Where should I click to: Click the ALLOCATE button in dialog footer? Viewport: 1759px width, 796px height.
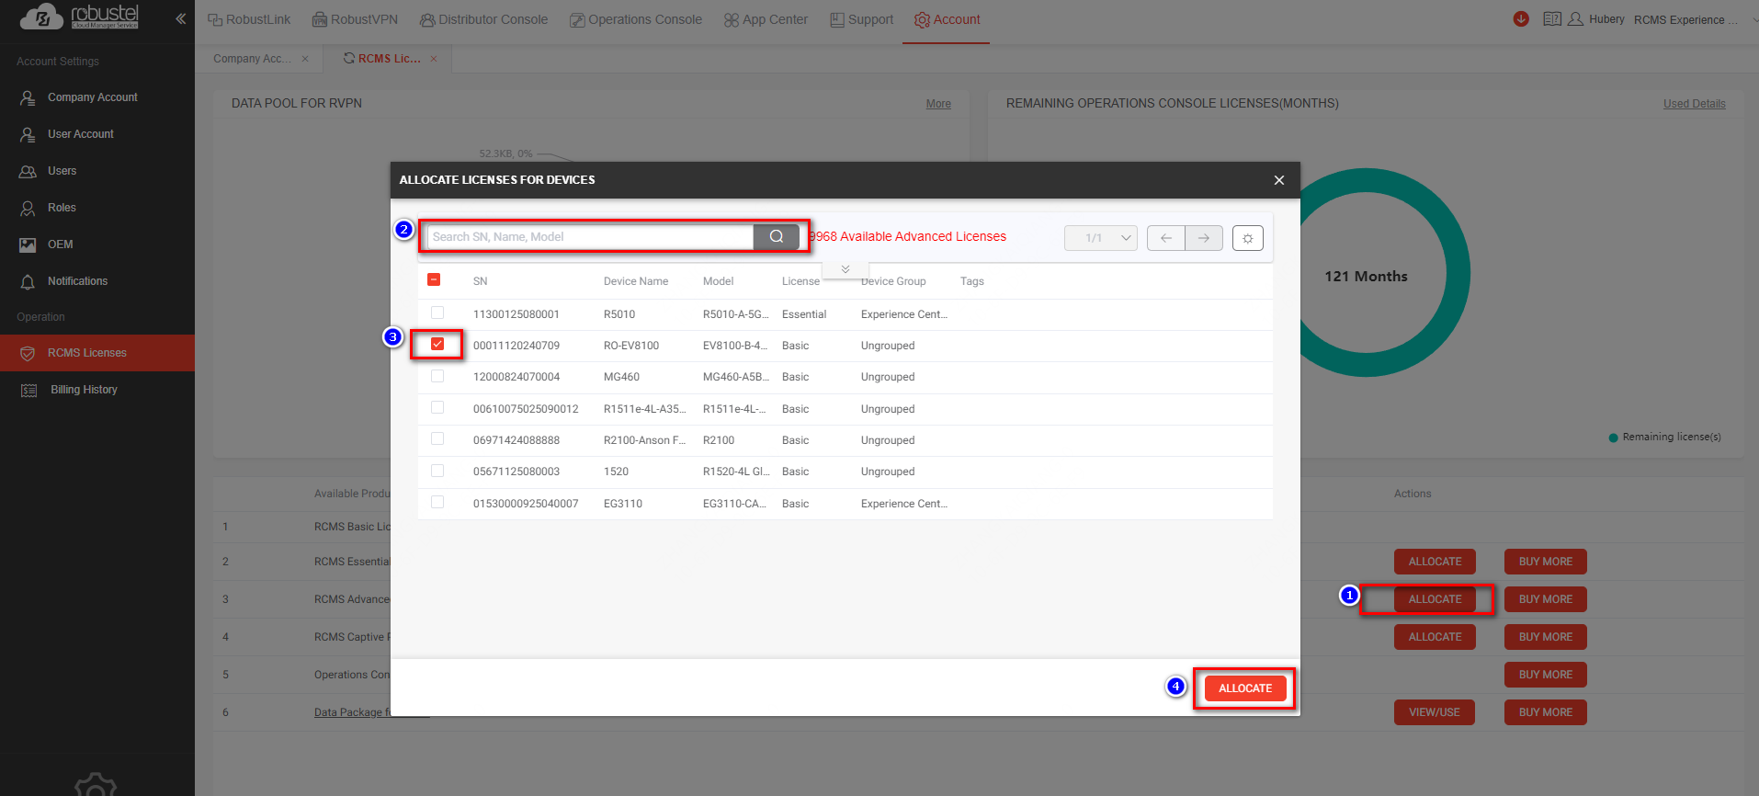[x=1244, y=688]
